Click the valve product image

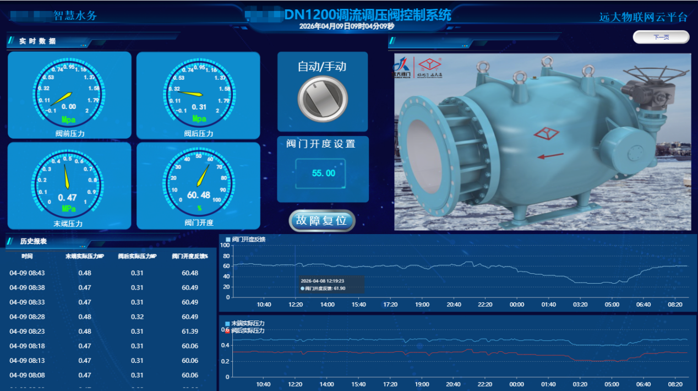point(543,142)
